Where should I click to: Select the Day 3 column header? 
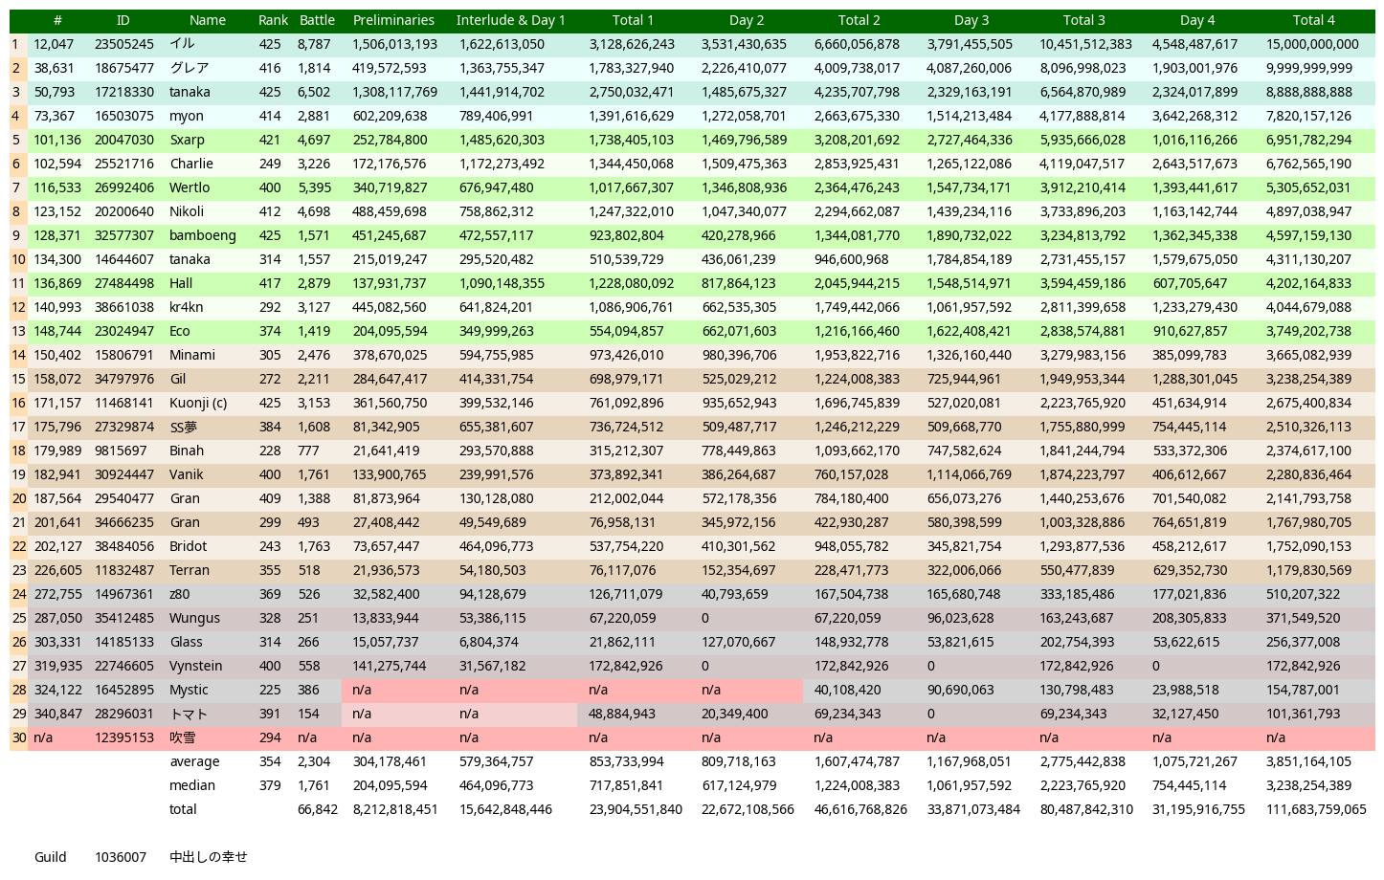971,20
